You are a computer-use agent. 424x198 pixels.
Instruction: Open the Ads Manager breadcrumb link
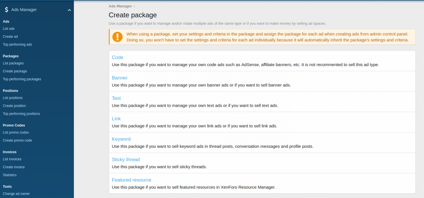[120, 6]
